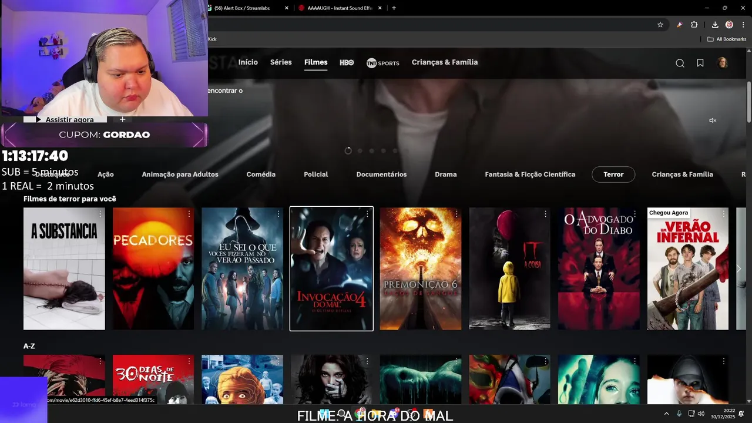
Task: Open Chrome three-dot menu
Action: pos(743,25)
